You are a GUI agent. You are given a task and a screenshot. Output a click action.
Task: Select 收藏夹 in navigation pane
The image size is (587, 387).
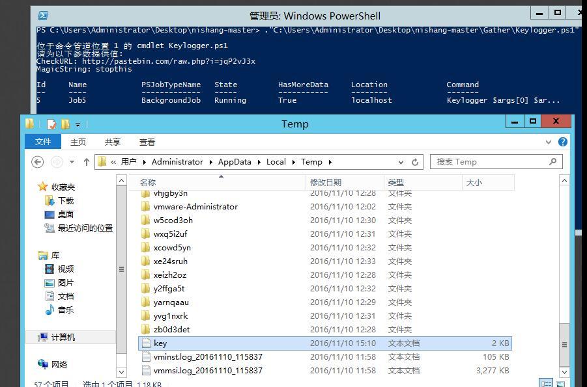click(63, 187)
